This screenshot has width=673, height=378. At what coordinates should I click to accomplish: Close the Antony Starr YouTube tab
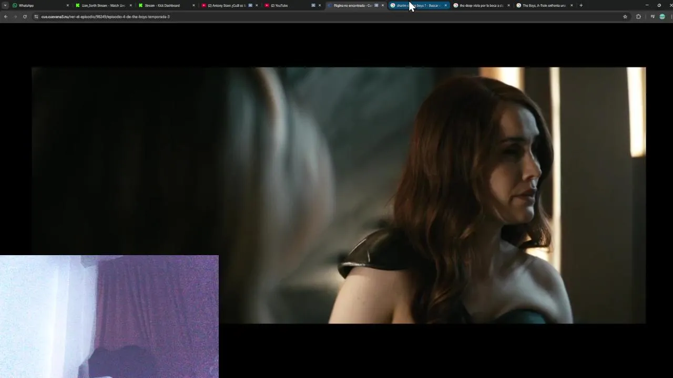[x=257, y=5]
